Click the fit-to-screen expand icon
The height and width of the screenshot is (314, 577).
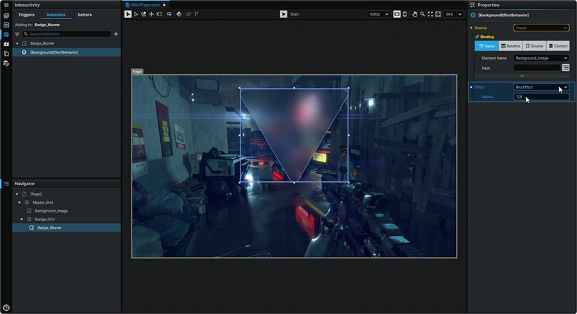(430, 14)
